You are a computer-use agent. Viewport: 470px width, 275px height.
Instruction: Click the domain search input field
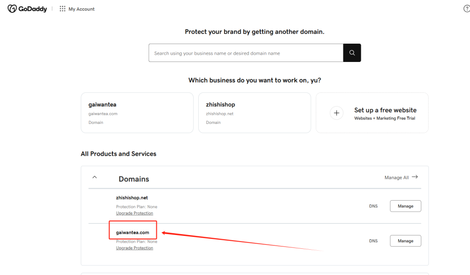click(x=246, y=53)
